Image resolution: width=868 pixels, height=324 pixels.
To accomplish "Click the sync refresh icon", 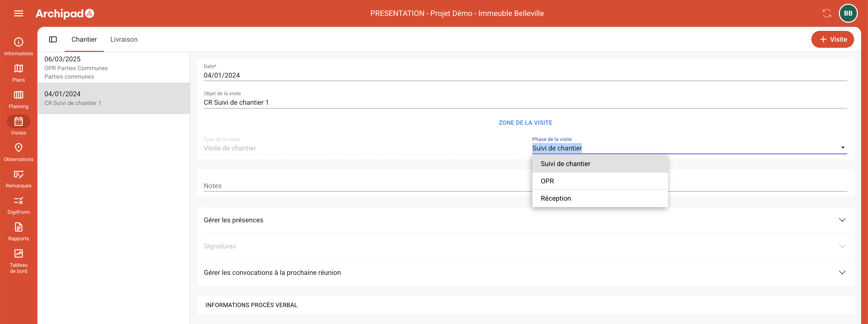I will [x=827, y=14].
